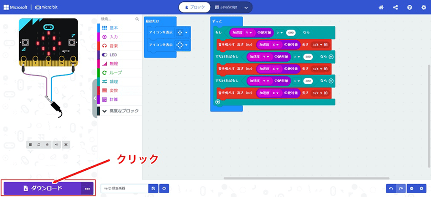Screen dimensions: 431x197
Task: Click the toolbox search field 検索...
Action: click(117, 19)
